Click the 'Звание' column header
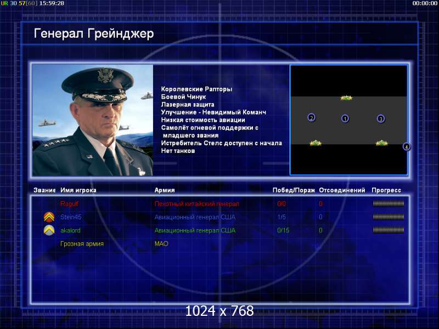 (x=44, y=190)
